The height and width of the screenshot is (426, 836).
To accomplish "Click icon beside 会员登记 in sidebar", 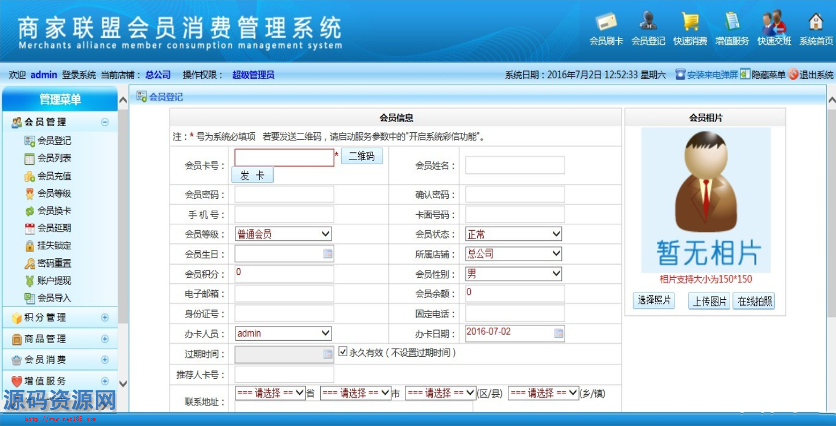I will [30, 140].
